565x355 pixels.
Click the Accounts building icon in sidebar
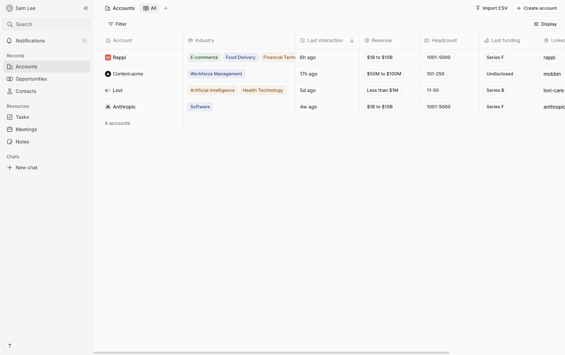(x=10, y=67)
